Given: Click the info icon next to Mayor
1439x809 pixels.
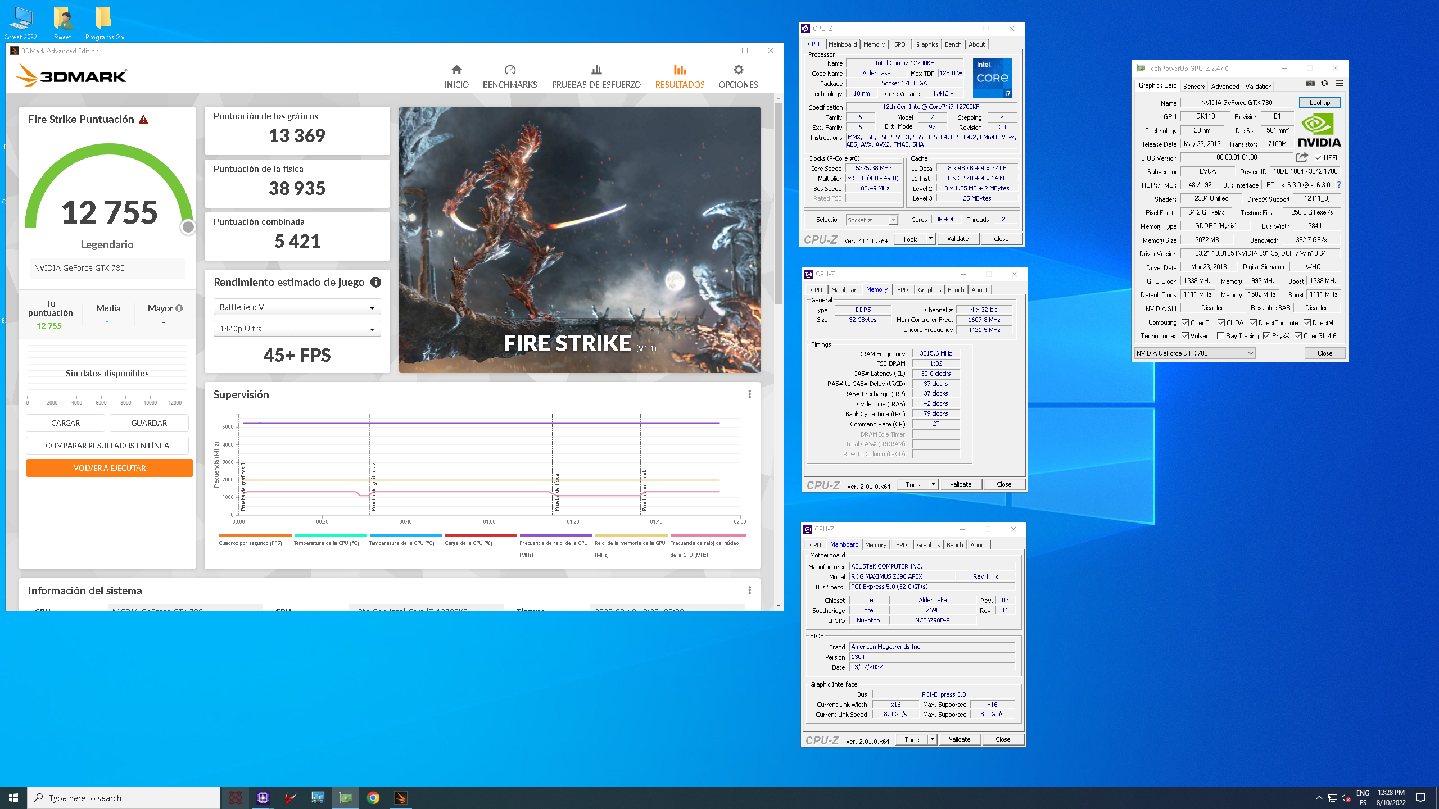Looking at the screenshot, I should click(x=179, y=308).
